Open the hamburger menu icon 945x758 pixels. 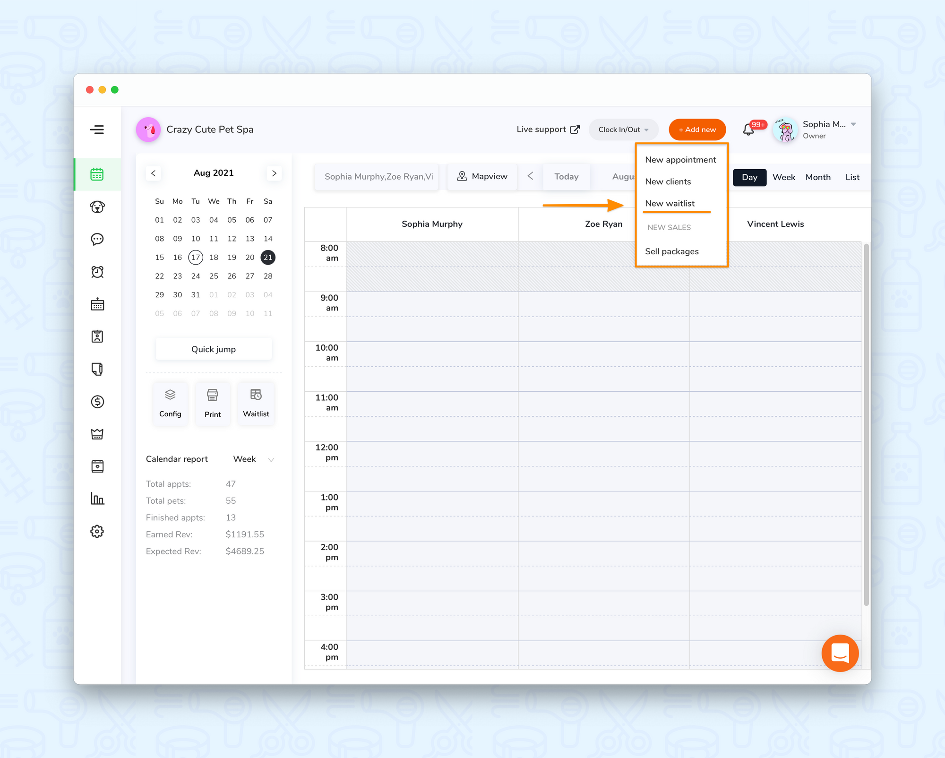tap(97, 129)
